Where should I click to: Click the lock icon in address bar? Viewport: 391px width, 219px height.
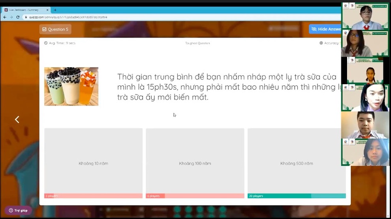click(26, 17)
